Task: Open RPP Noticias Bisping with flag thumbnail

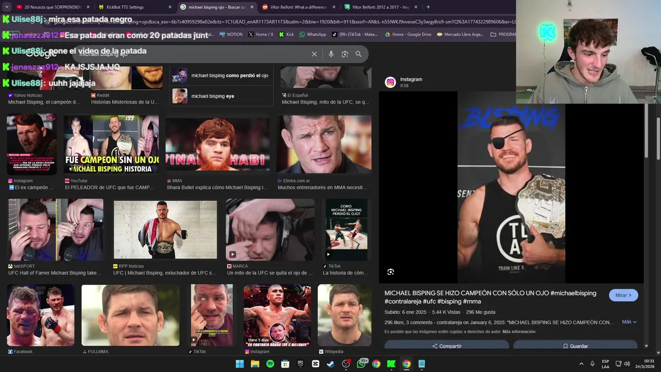Action: [x=165, y=230]
